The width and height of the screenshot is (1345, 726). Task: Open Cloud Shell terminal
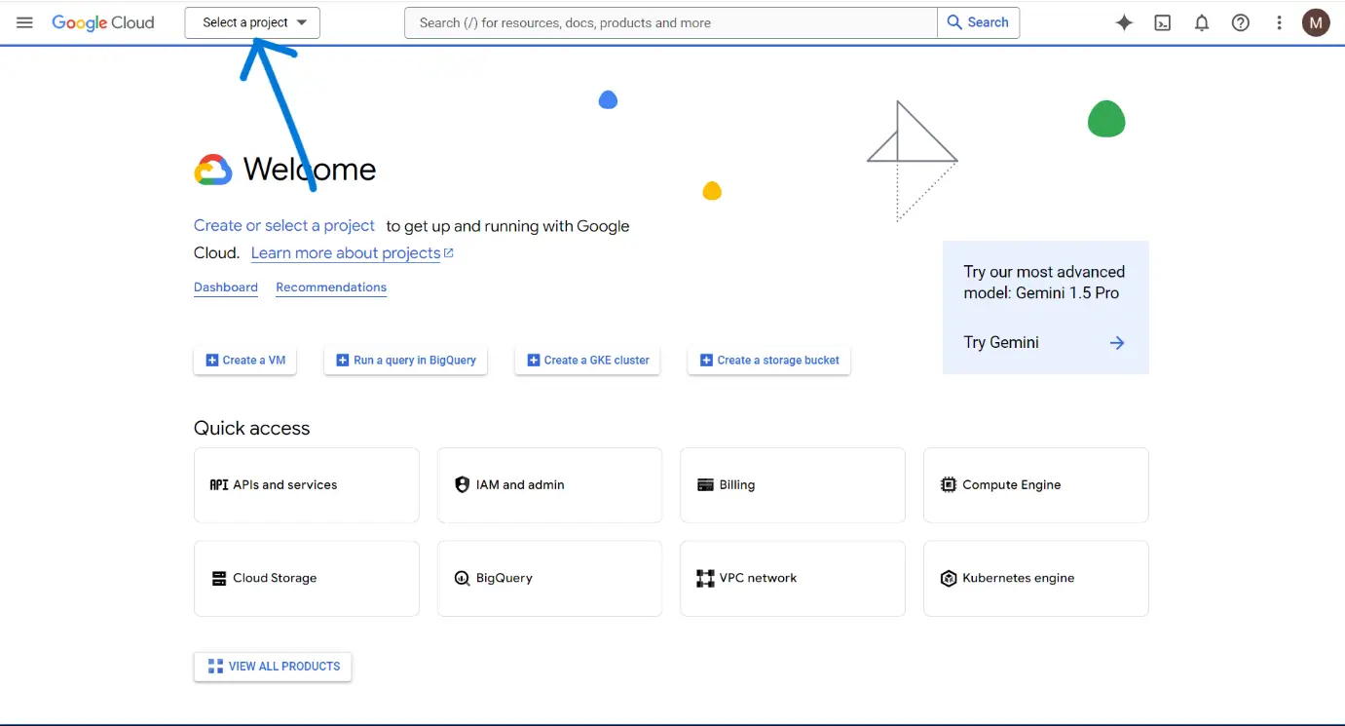[1162, 22]
